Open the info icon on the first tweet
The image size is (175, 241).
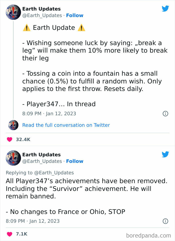pos(165,113)
